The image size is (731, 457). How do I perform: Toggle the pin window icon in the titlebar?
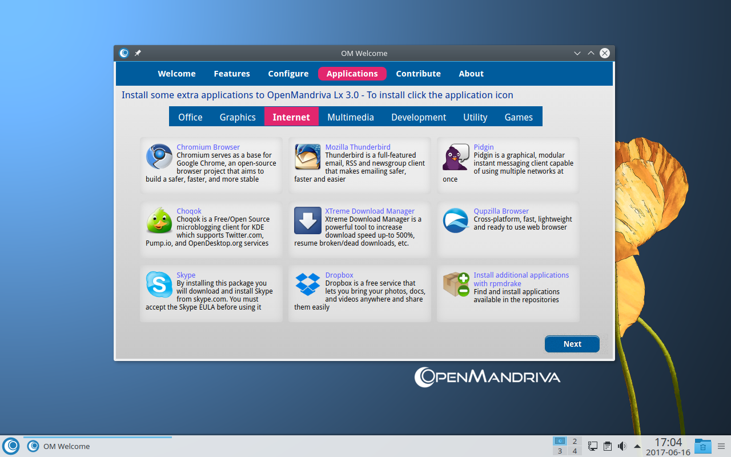(138, 53)
